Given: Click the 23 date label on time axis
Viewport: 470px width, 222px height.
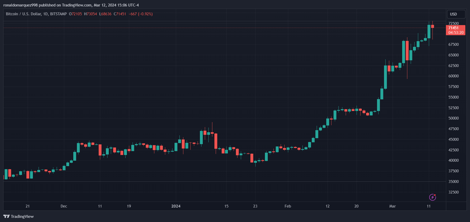Looking at the screenshot, I should [255, 206].
